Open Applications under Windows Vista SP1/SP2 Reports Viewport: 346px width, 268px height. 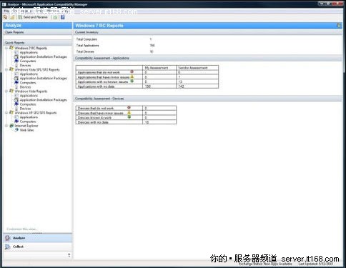[29, 74]
